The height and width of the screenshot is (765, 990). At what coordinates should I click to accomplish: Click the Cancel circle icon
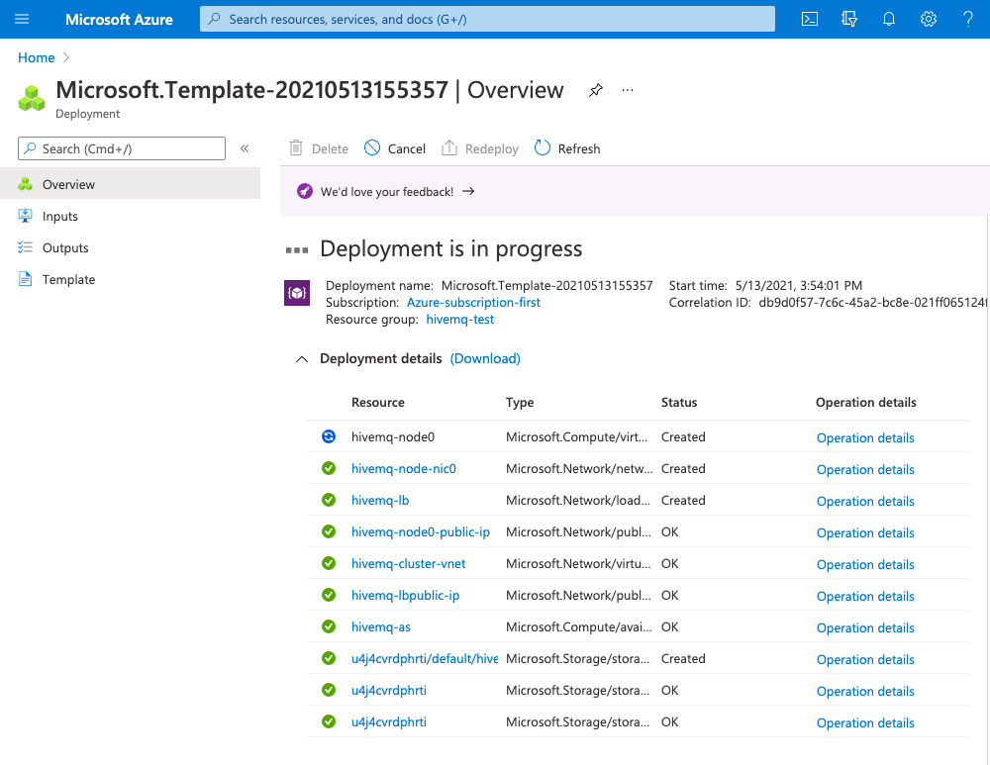tap(372, 148)
